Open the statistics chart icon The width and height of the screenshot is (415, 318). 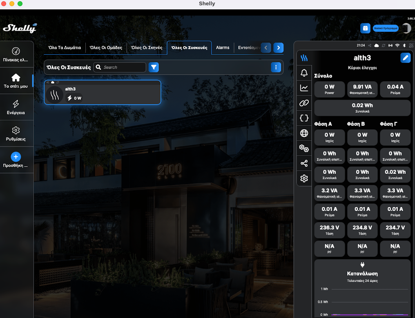(304, 88)
